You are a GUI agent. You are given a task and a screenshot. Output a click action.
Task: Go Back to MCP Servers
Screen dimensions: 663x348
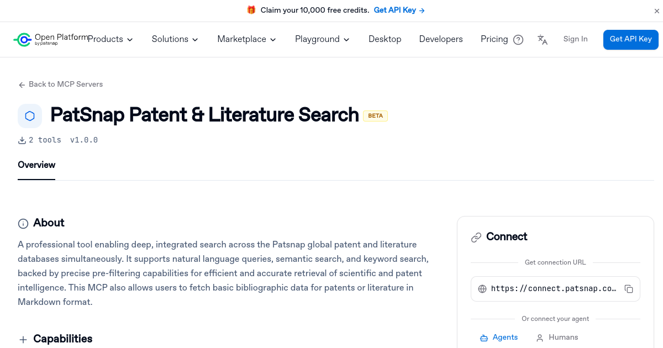coord(61,85)
